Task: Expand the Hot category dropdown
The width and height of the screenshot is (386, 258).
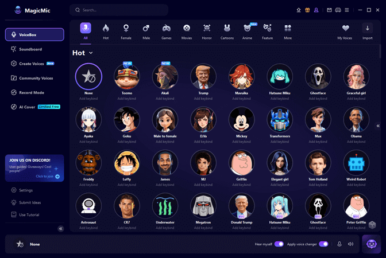Action: click(x=91, y=53)
